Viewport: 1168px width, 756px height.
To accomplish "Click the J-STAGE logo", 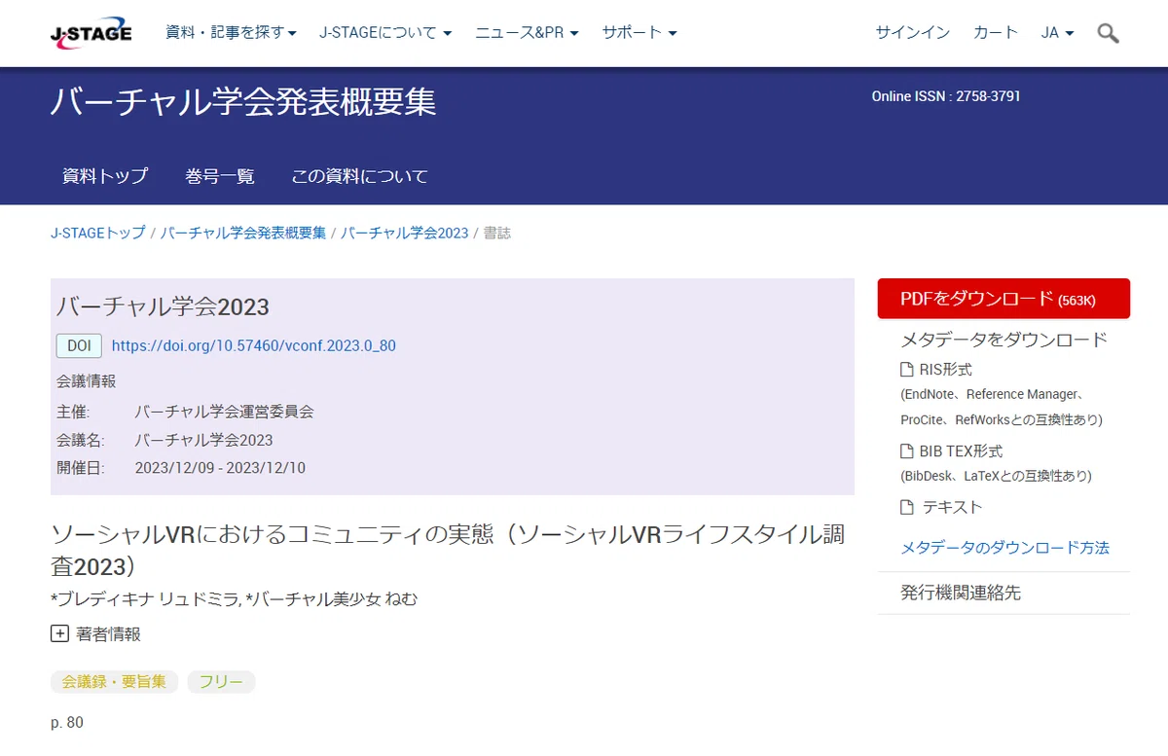I will point(91,33).
